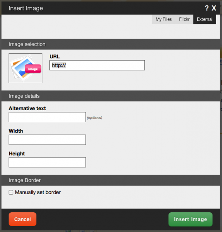Select the External tab
Screen dimensions: 222x232
205,19
